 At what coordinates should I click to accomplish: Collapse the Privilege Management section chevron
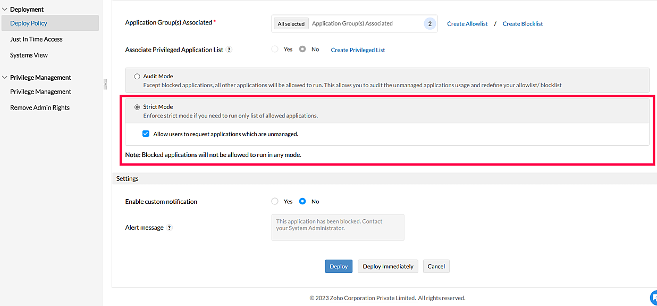(x=5, y=78)
